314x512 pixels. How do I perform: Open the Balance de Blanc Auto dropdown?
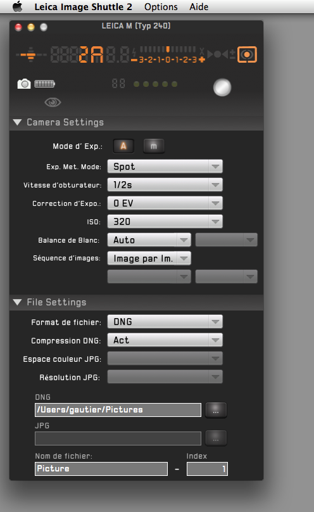(149, 240)
